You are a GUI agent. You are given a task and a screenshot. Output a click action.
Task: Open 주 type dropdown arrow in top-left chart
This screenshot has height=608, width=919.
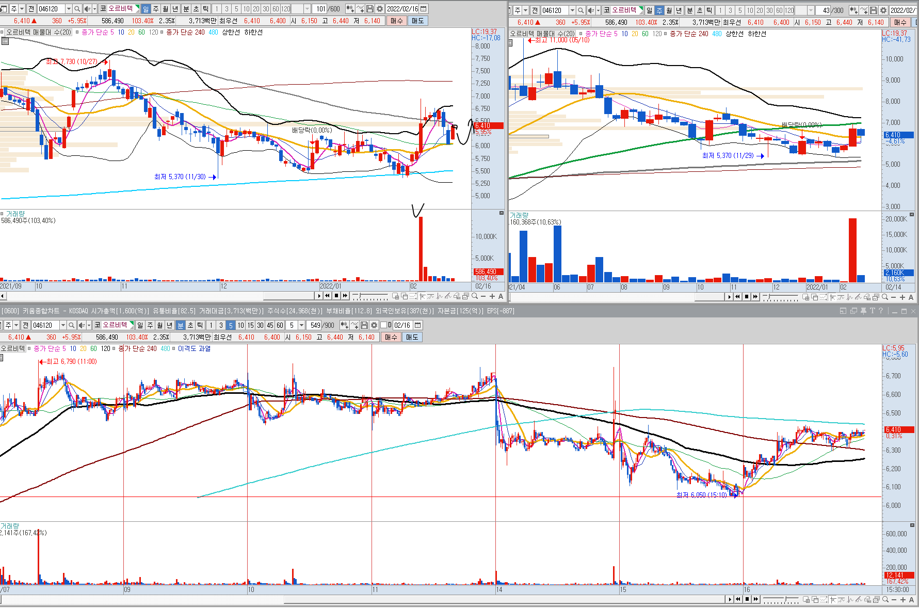[x=22, y=9]
